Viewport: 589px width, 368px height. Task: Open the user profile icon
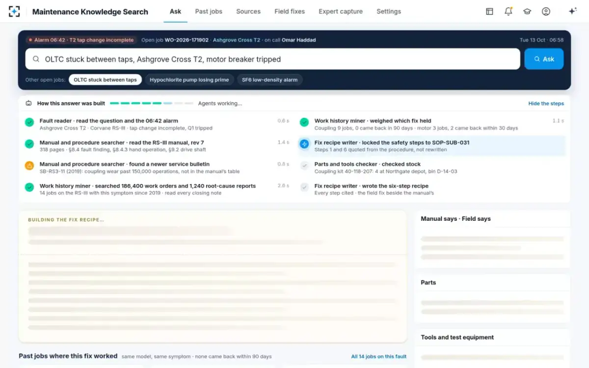point(546,11)
